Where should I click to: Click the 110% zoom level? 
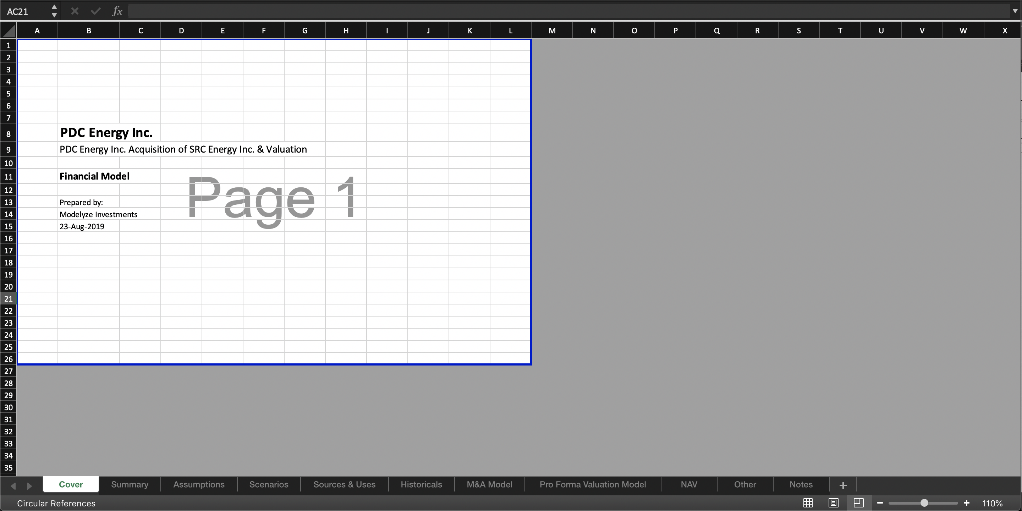pos(992,504)
